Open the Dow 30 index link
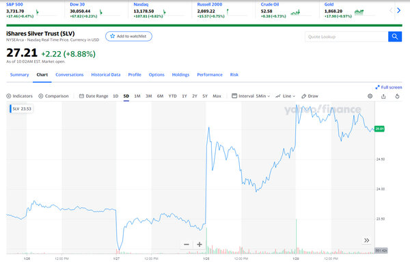410x264 pixels. pyautogui.click(x=77, y=5)
